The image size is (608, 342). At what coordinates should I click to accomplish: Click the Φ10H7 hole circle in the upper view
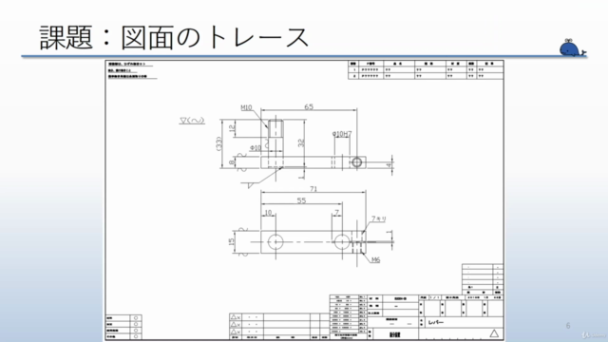357,162
